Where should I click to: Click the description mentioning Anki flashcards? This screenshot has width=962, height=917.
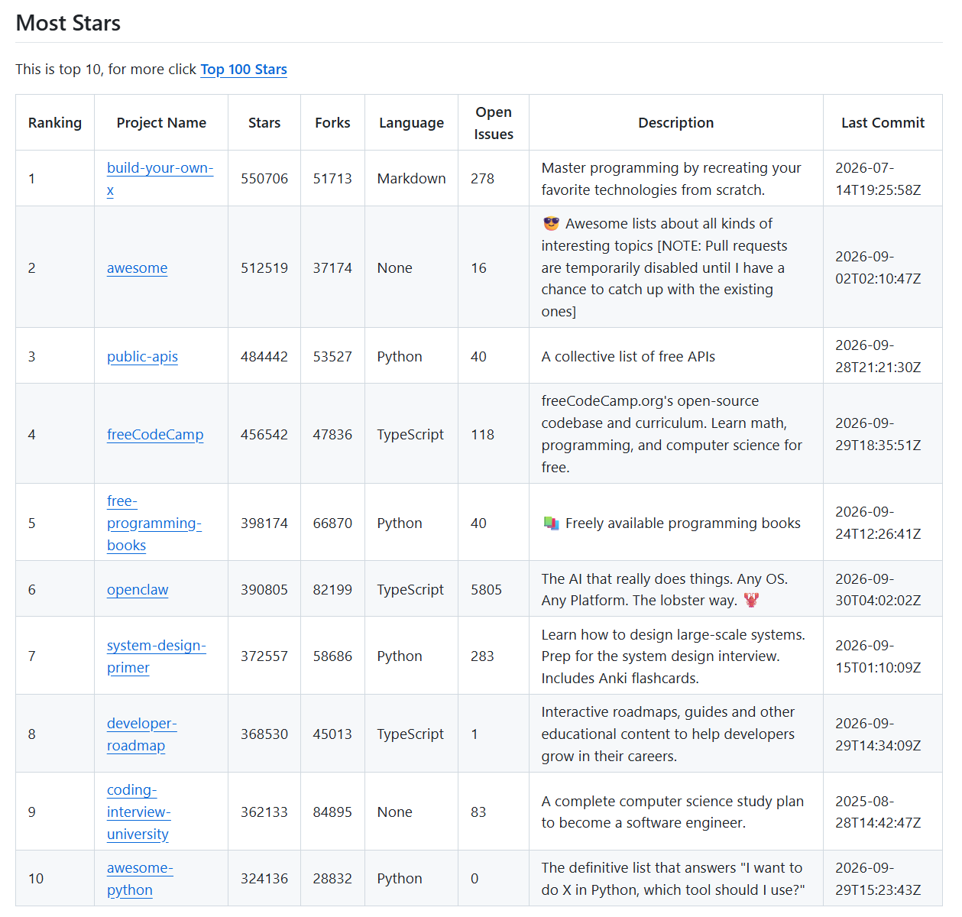673,656
